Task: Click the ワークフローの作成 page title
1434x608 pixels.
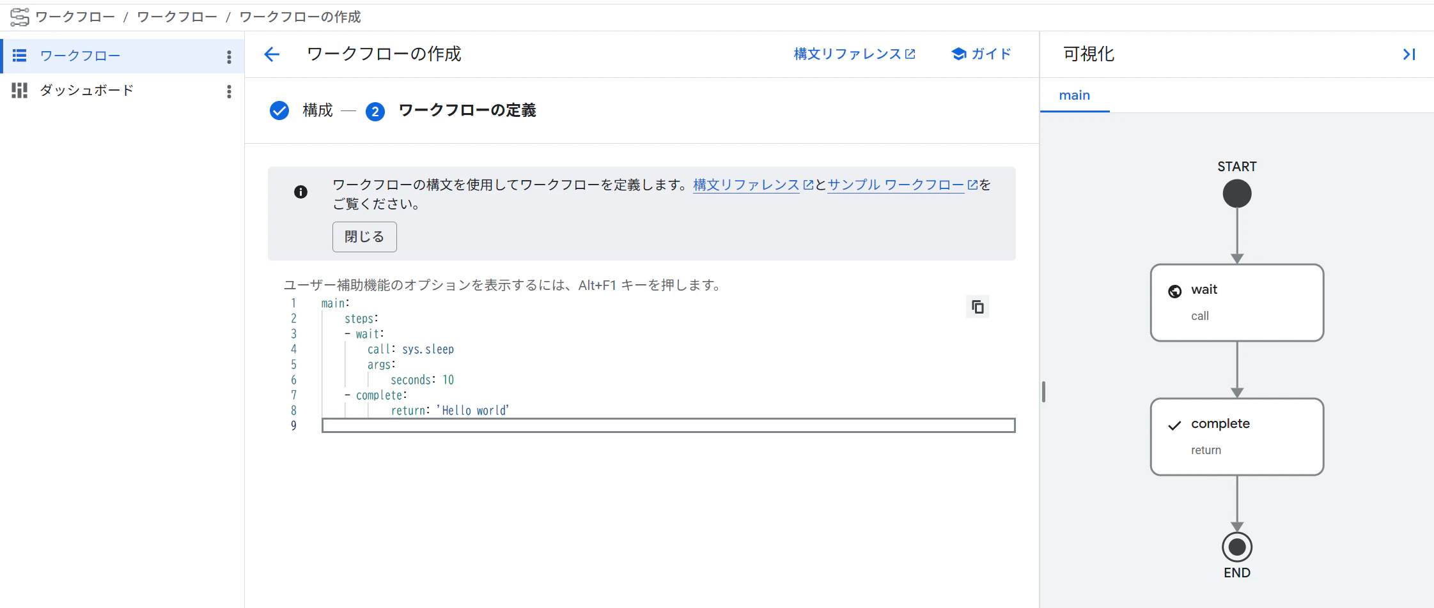Action: tap(384, 54)
